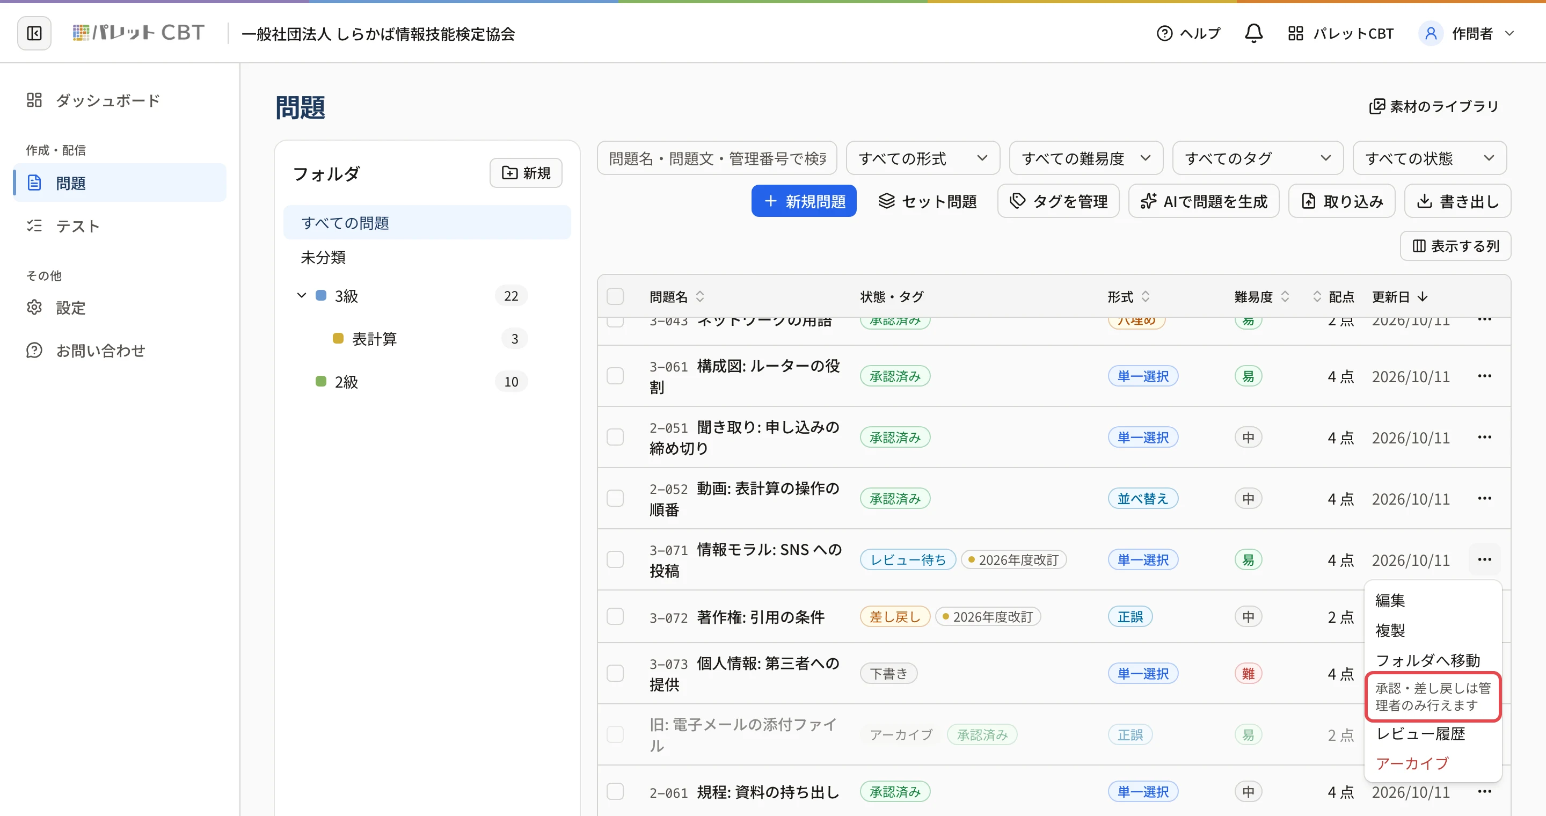
Task: Open the 作問者 user menu
Action: tap(1467, 33)
